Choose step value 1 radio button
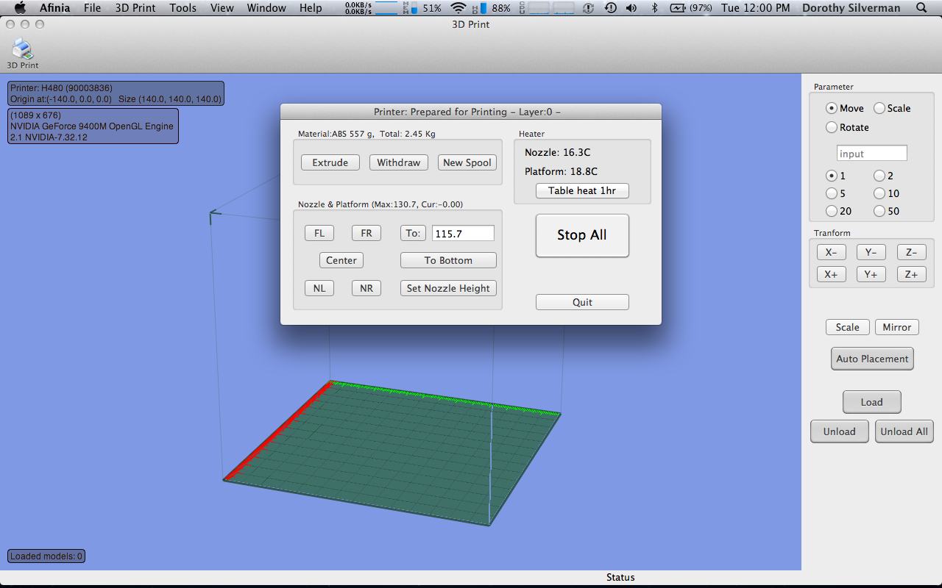The width and height of the screenshot is (942, 588). [x=832, y=176]
